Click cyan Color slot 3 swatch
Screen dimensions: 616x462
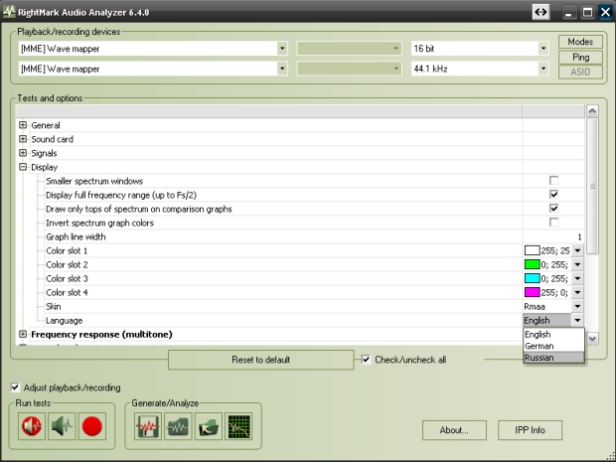pos(532,278)
